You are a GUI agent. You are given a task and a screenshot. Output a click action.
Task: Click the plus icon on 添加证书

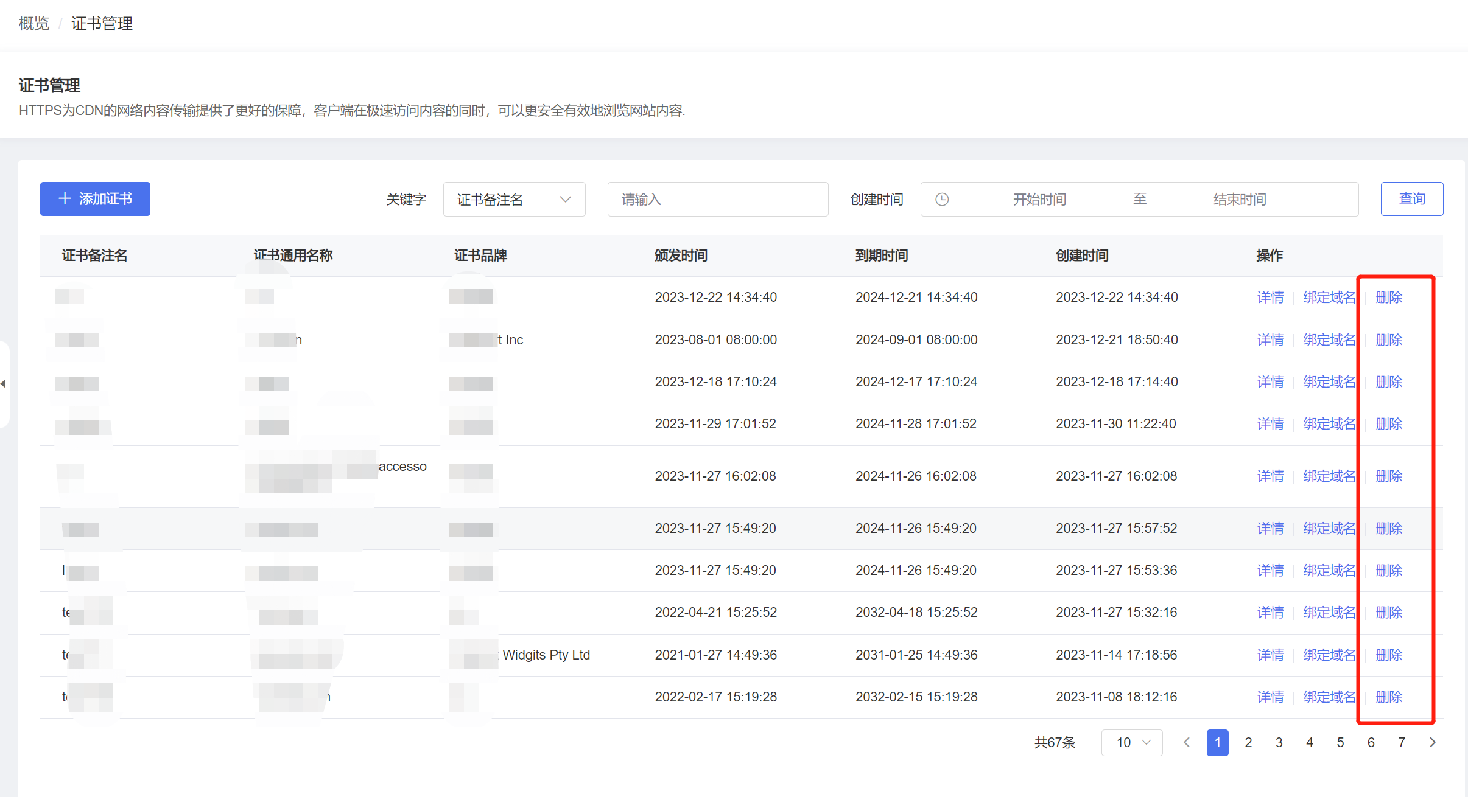pos(65,199)
